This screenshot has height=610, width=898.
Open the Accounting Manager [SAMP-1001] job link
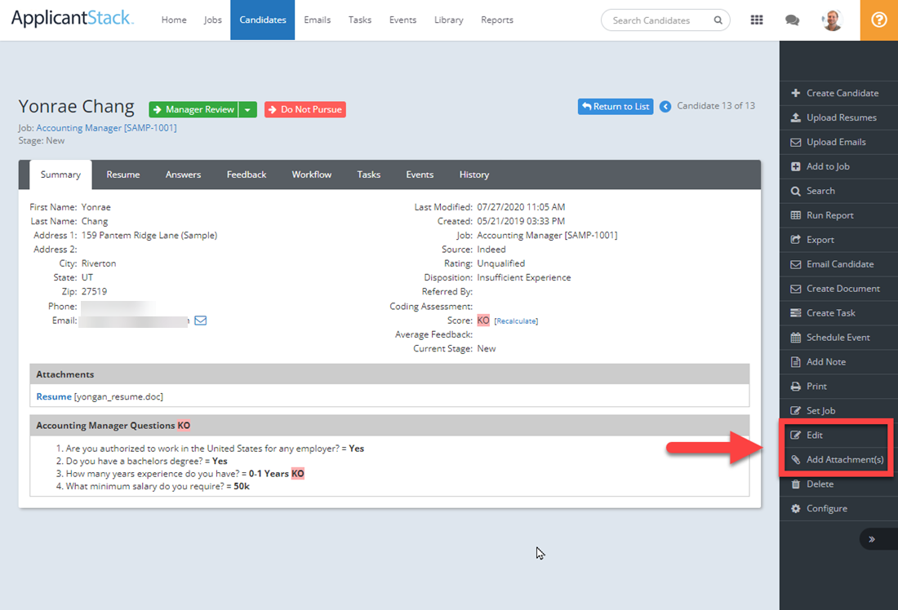point(106,127)
